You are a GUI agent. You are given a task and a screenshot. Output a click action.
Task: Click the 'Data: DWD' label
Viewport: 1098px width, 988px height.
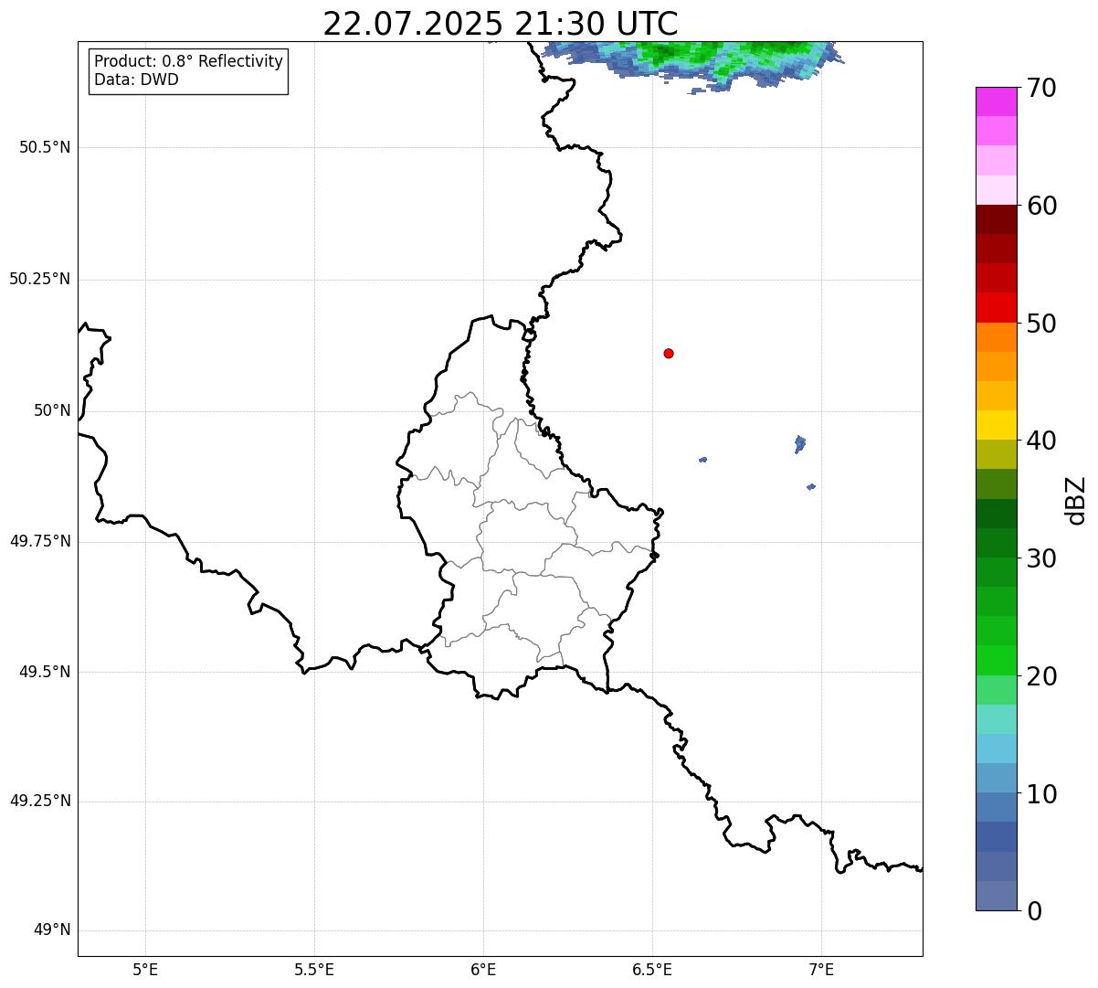coord(136,80)
